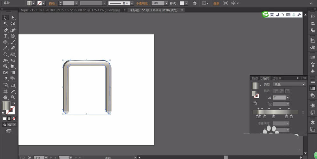
Task: Select the Pen tool
Action: pyautogui.click(x=5, y=30)
